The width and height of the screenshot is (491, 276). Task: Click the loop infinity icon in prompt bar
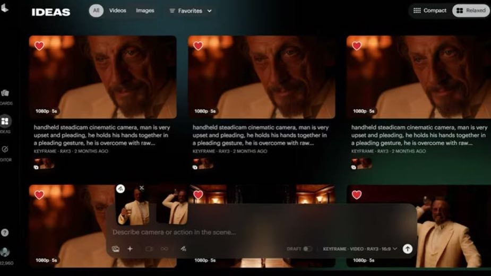[x=165, y=249]
